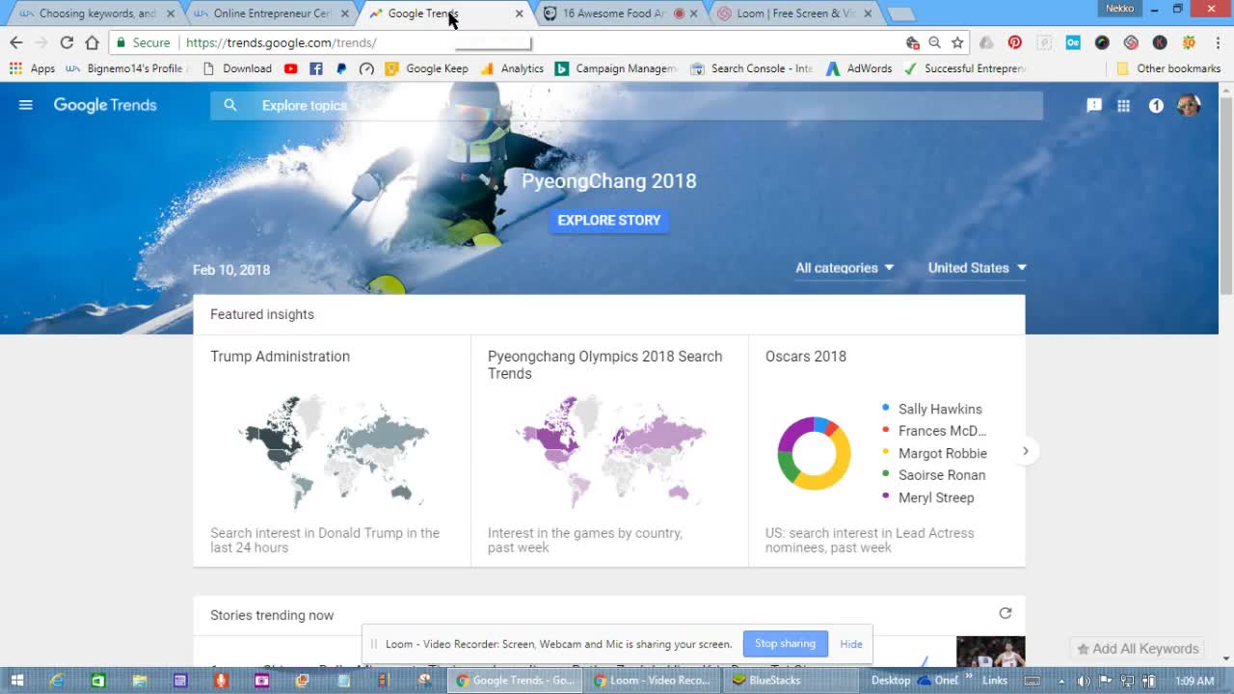This screenshot has height=694, width=1234.
Task: Open Google Keep bookmark
Action: (426, 68)
